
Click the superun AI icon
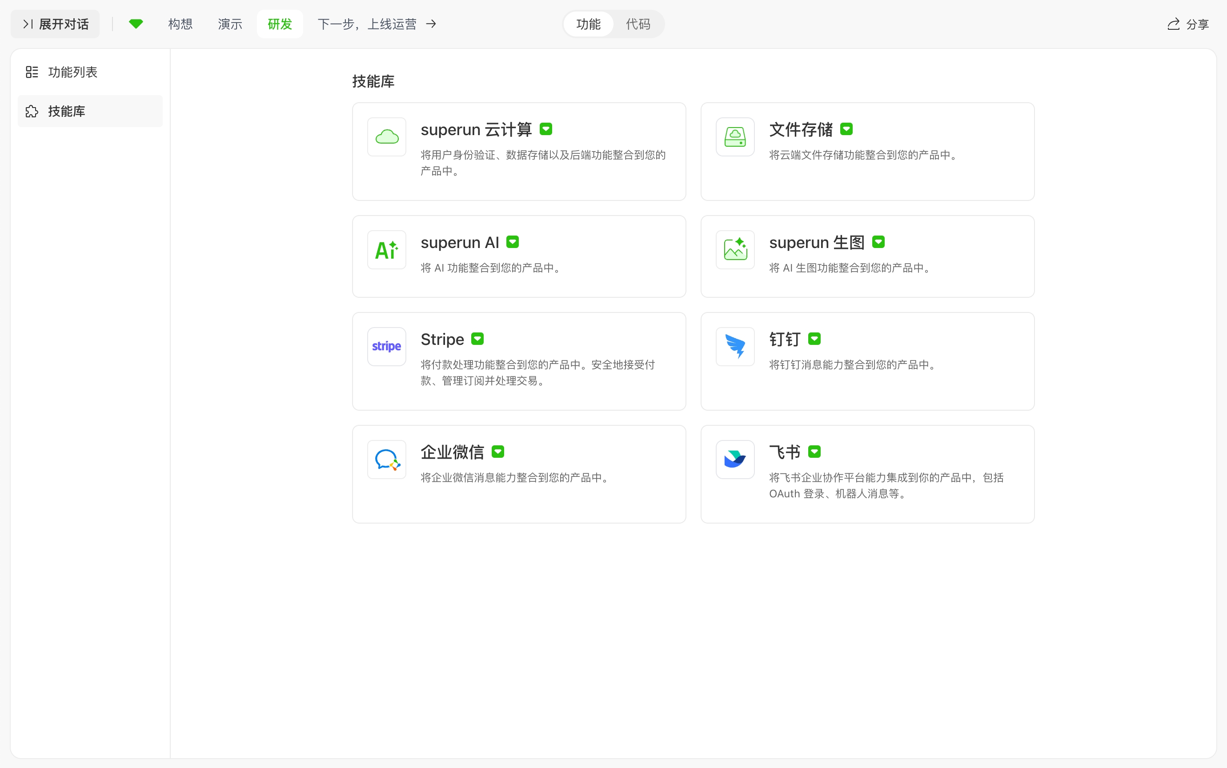click(387, 250)
